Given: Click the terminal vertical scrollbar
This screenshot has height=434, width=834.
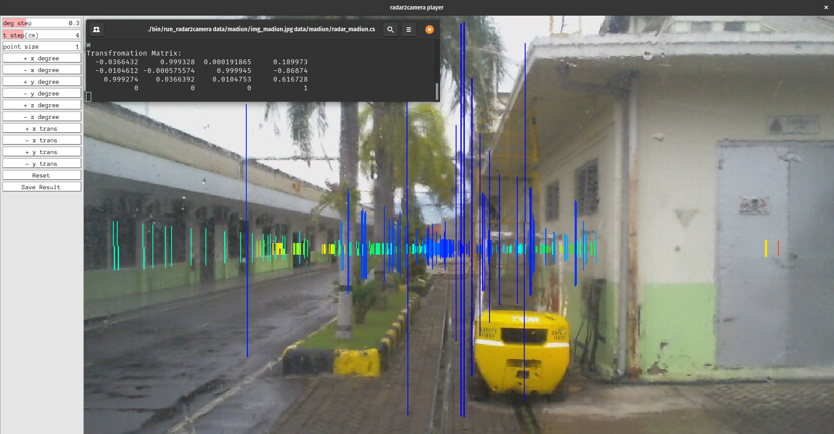Looking at the screenshot, I should (437, 91).
